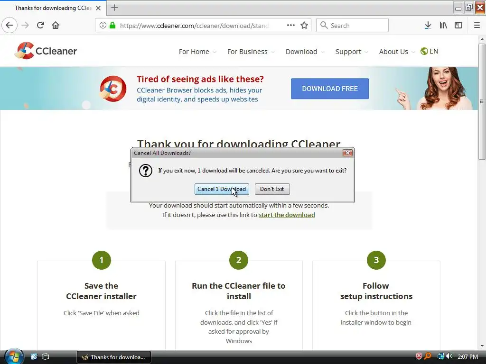Open the network tray icon
486x364 pixels.
click(440, 356)
